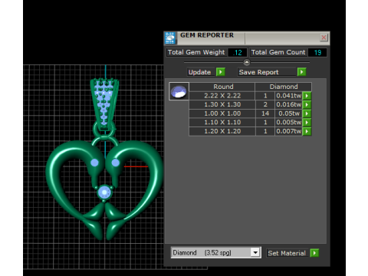Click the quantity 2 cell
Viewport: 368px width, 276px height.
pos(265,104)
